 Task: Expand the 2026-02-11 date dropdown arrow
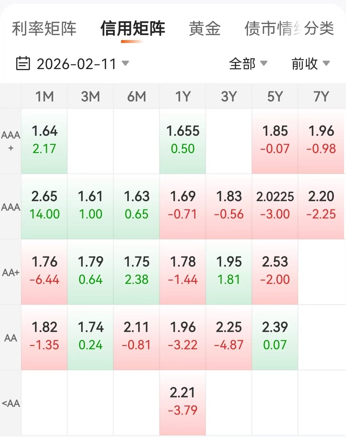point(126,63)
